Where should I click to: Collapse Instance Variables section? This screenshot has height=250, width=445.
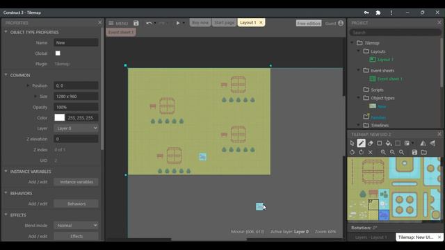[x=6, y=172]
